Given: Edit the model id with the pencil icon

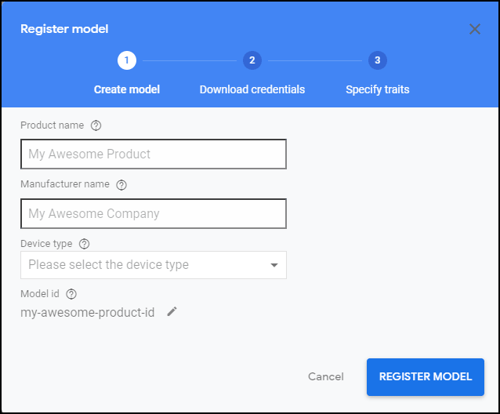Looking at the screenshot, I should coord(172,311).
